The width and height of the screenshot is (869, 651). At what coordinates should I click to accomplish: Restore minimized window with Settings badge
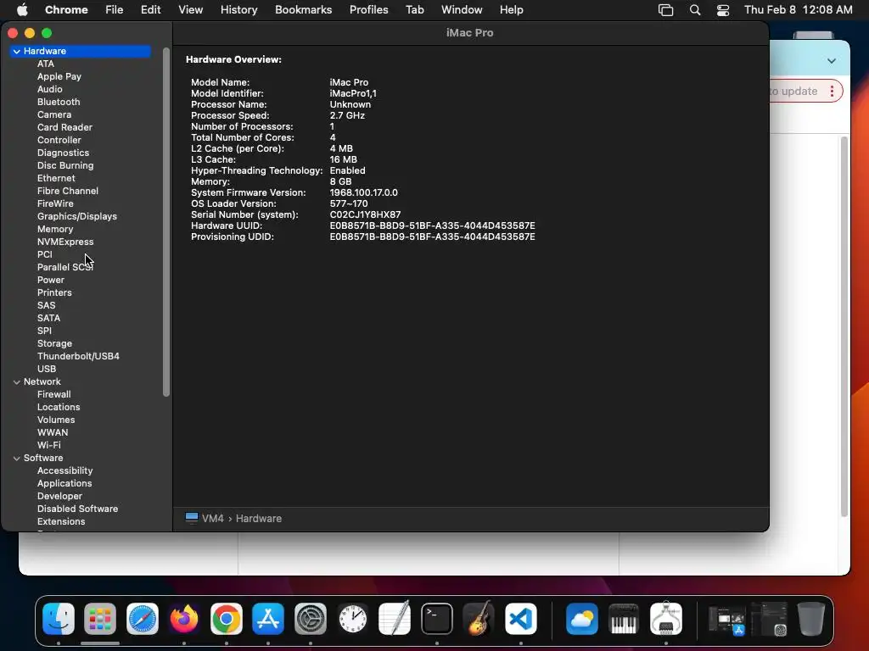click(769, 619)
